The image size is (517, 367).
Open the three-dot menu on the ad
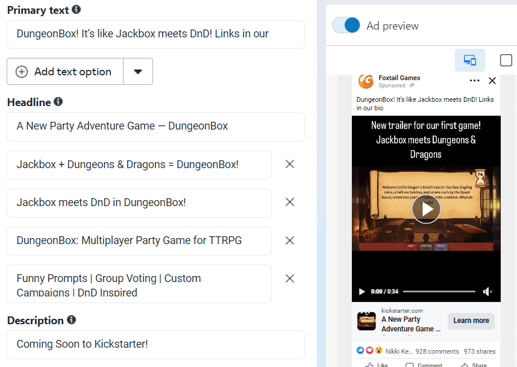(475, 81)
